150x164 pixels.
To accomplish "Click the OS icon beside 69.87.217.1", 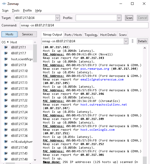I will click(6, 47).
